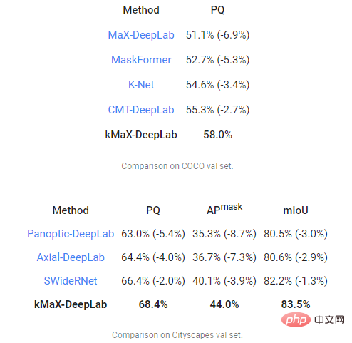
Task: Click the kMaX-DeepLab row in COCO table
Action: click(169, 135)
